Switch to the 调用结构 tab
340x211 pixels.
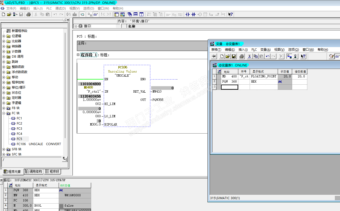pyautogui.click(x=34, y=172)
